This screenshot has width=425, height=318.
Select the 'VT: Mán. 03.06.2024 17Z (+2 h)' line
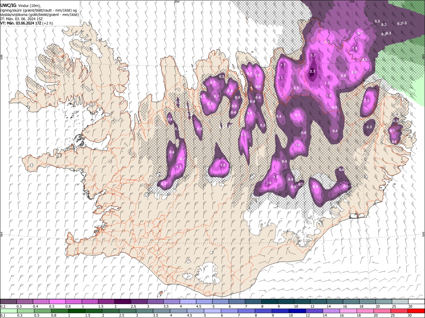pos(27,24)
